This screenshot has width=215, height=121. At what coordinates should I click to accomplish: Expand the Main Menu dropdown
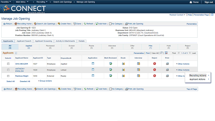(x=22, y=2)
